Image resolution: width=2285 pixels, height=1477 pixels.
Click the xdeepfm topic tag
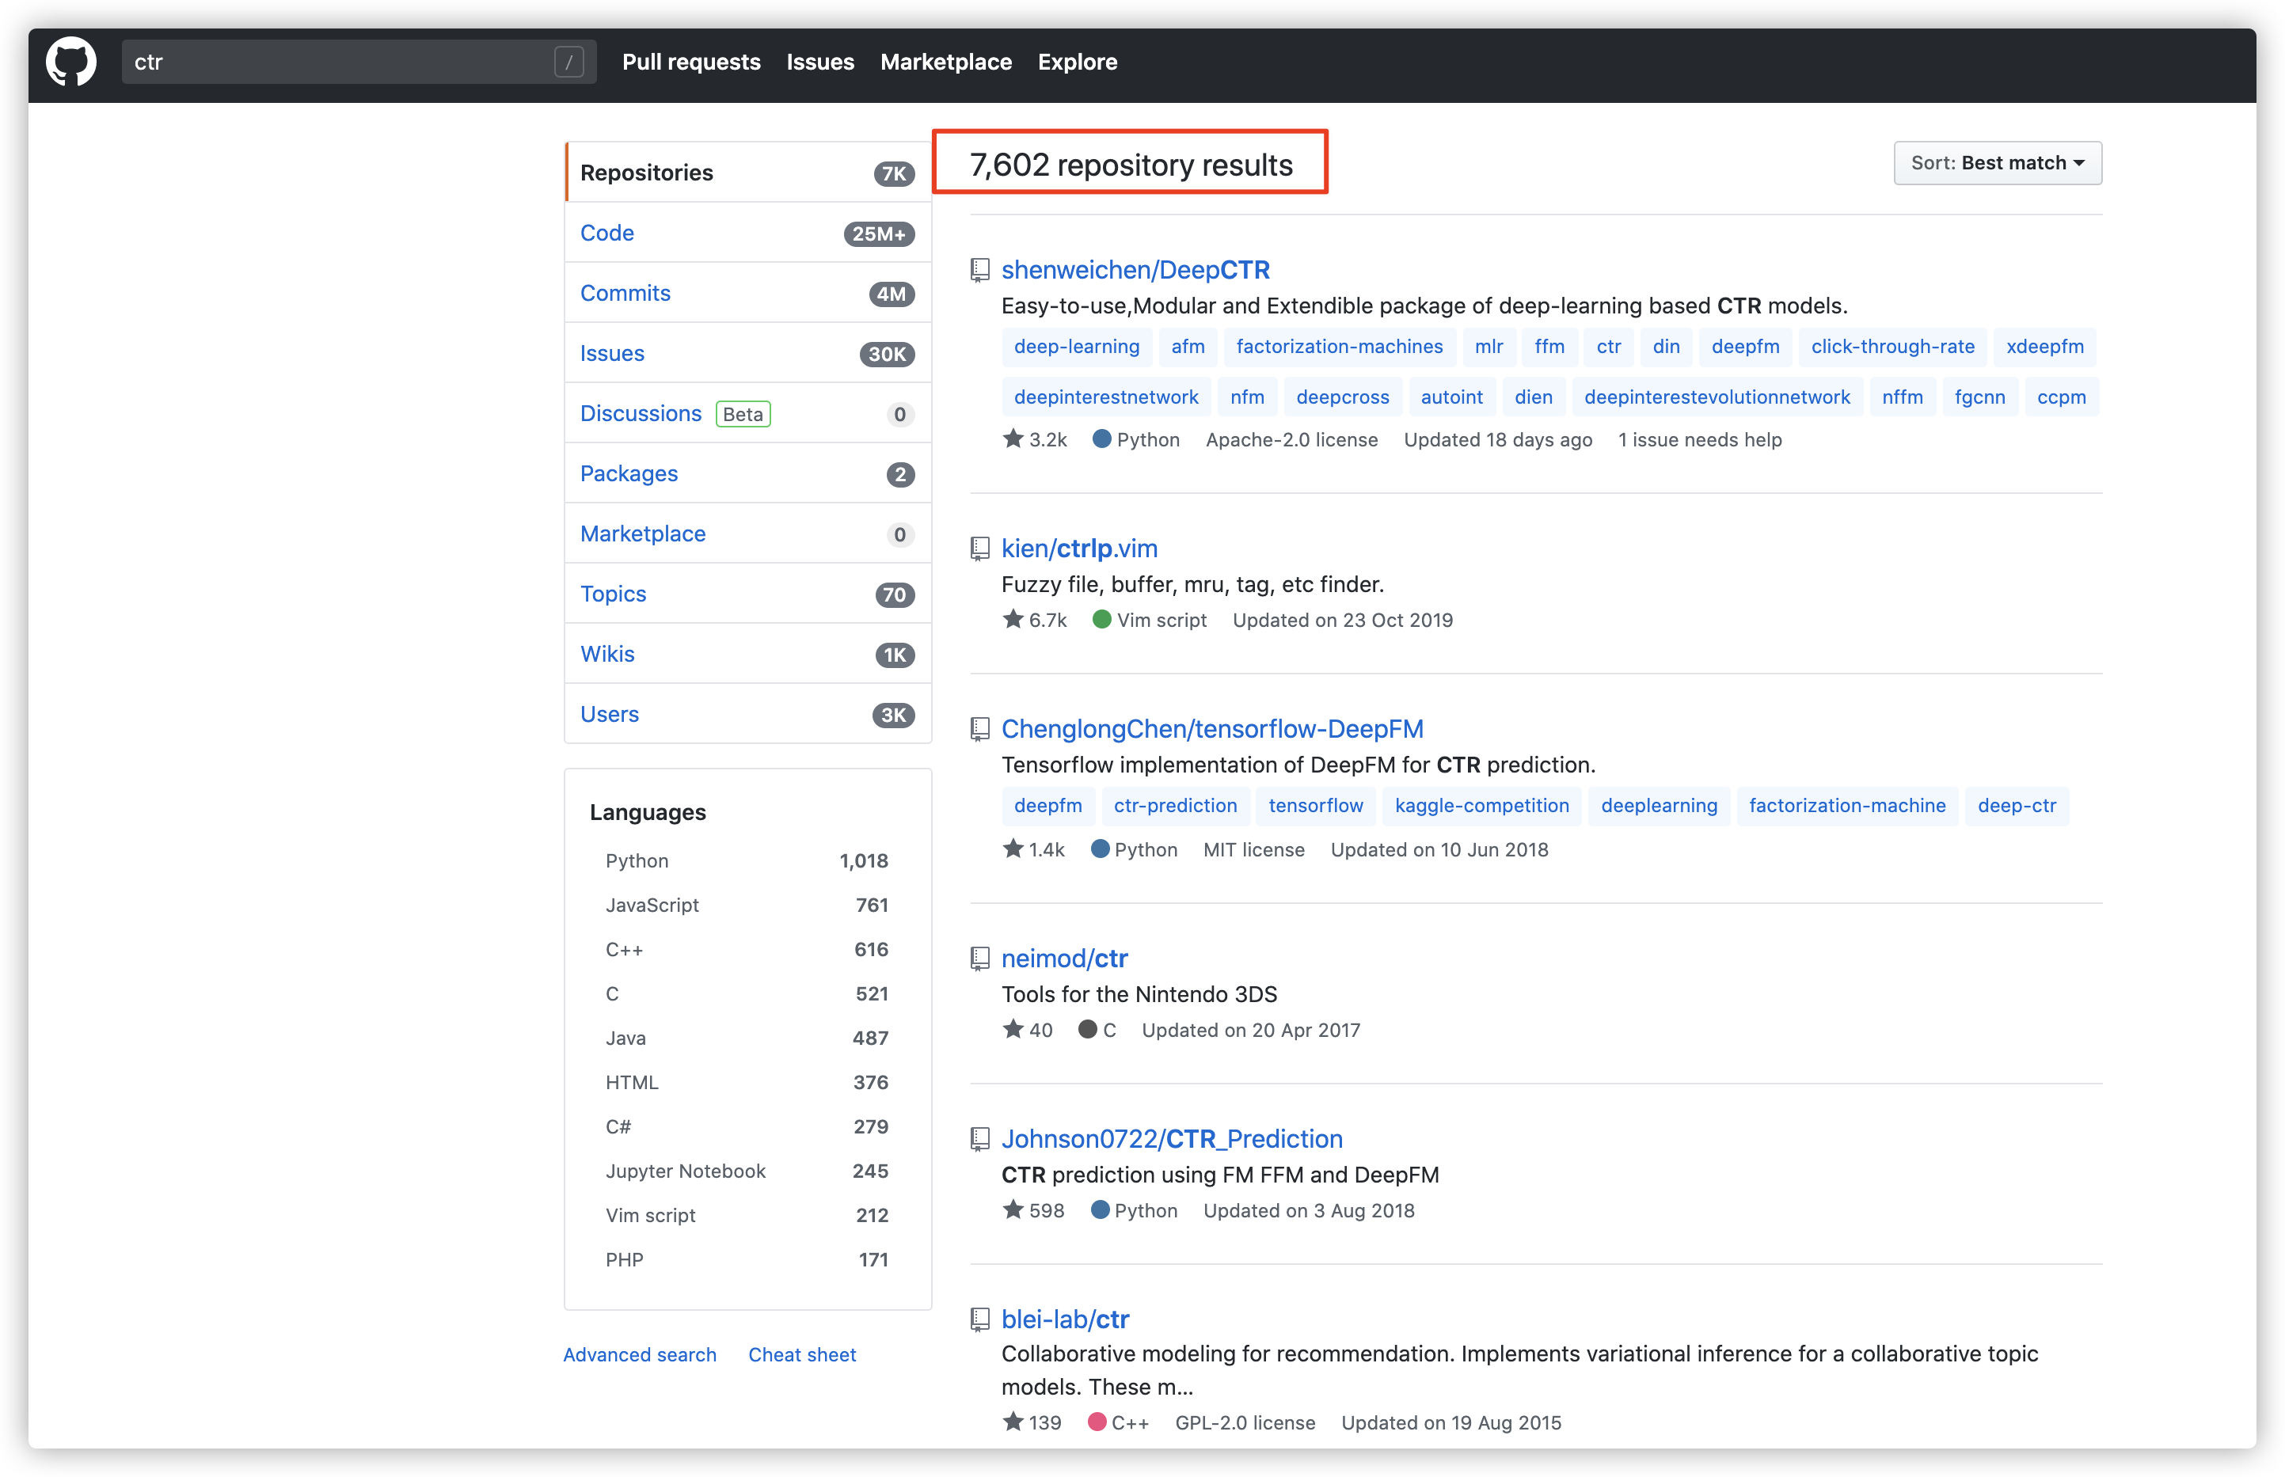tap(2044, 346)
